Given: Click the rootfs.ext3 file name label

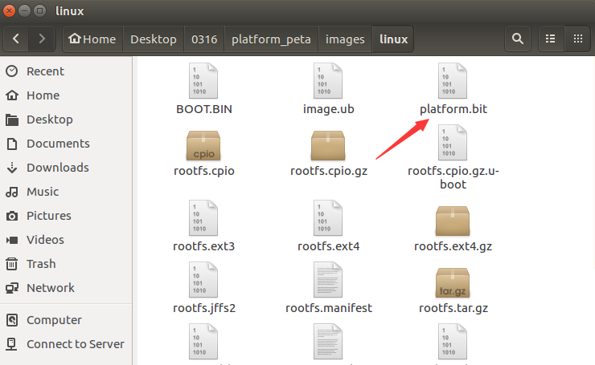Looking at the screenshot, I should [x=203, y=246].
